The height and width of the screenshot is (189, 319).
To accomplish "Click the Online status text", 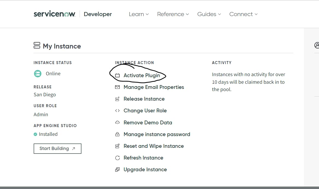I will click(53, 73).
